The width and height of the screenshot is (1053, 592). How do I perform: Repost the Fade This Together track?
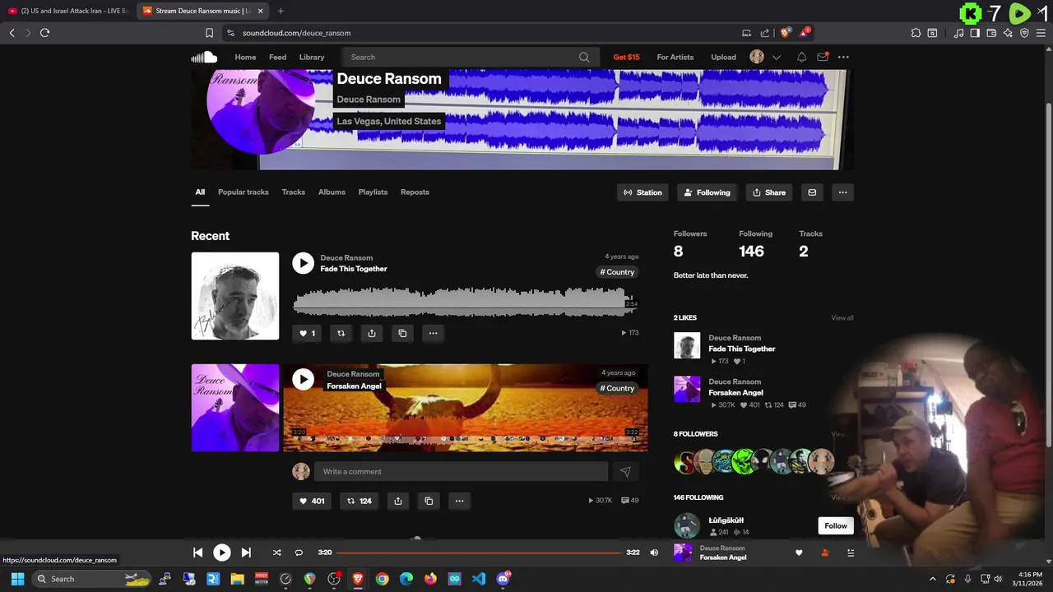[x=341, y=333]
